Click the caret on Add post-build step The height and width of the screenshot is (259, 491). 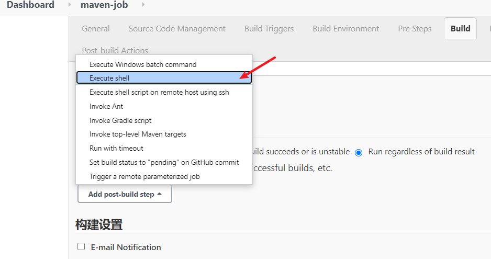click(159, 194)
